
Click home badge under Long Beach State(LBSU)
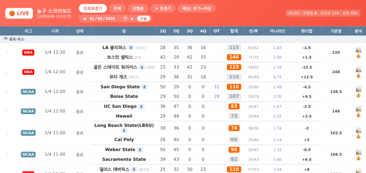124,131
